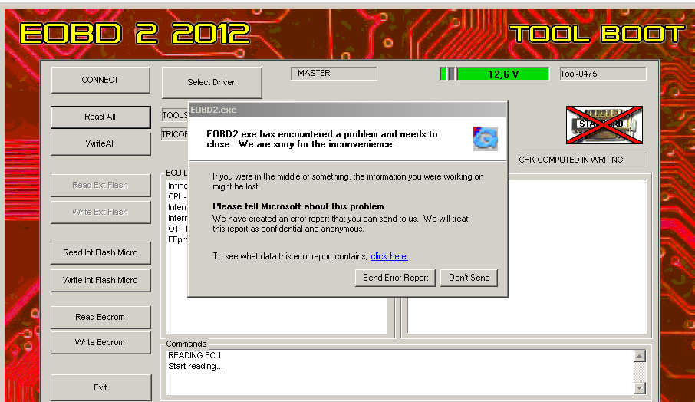Select the 'OTP' row in ECU data list
Image resolution: width=695 pixels, height=402 pixels.
[x=178, y=229]
